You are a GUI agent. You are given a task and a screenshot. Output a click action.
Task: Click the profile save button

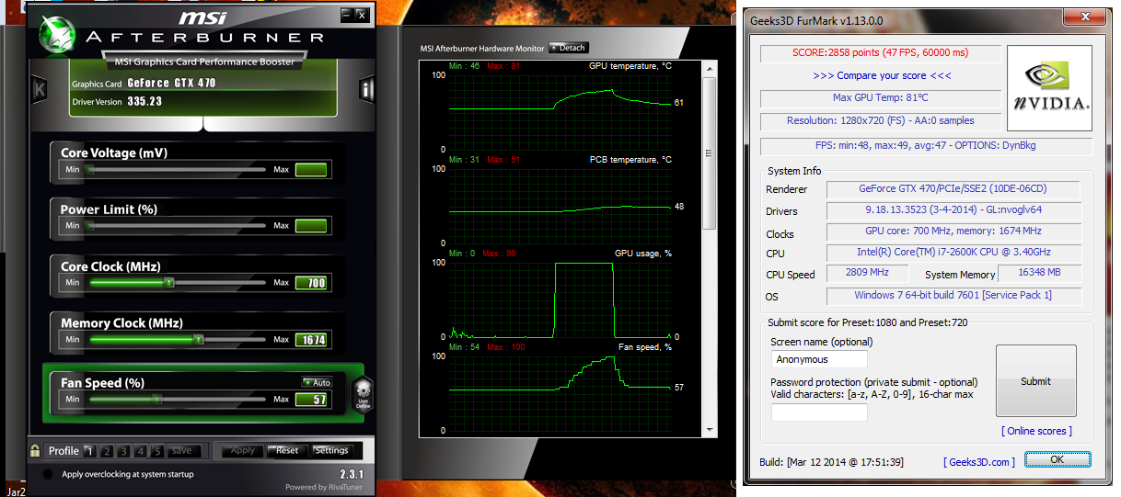[x=182, y=451]
